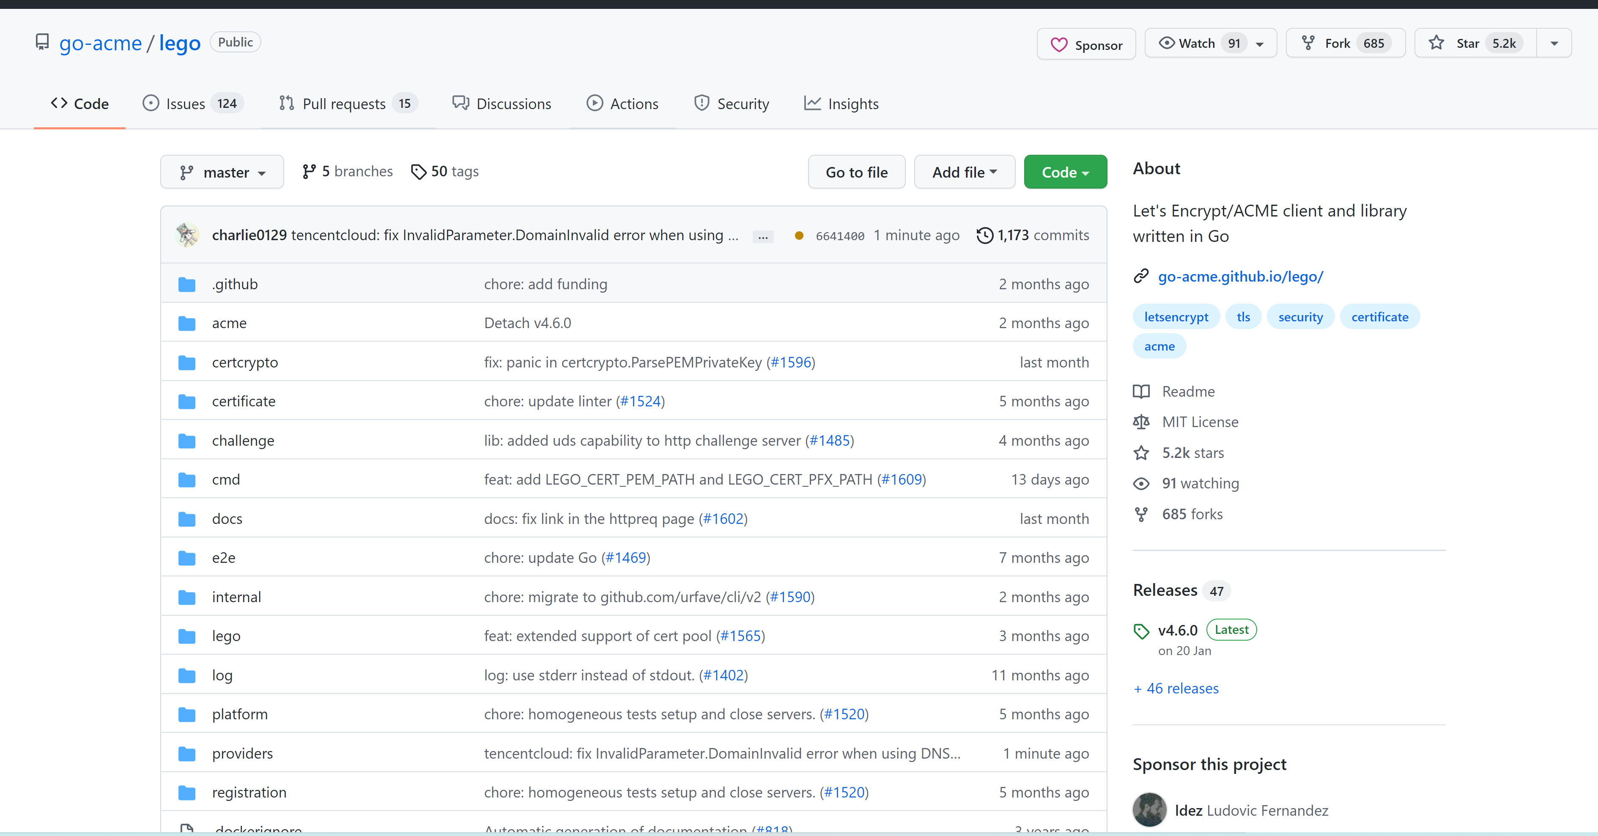This screenshot has height=836, width=1598.
Task: Expand the Add file dropdown
Action: pyautogui.click(x=964, y=172)
